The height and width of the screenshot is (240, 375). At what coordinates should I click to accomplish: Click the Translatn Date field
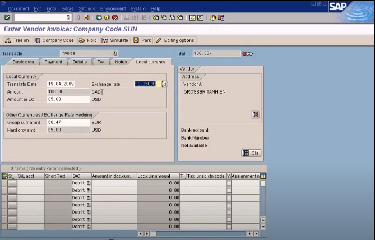[61, 84]
